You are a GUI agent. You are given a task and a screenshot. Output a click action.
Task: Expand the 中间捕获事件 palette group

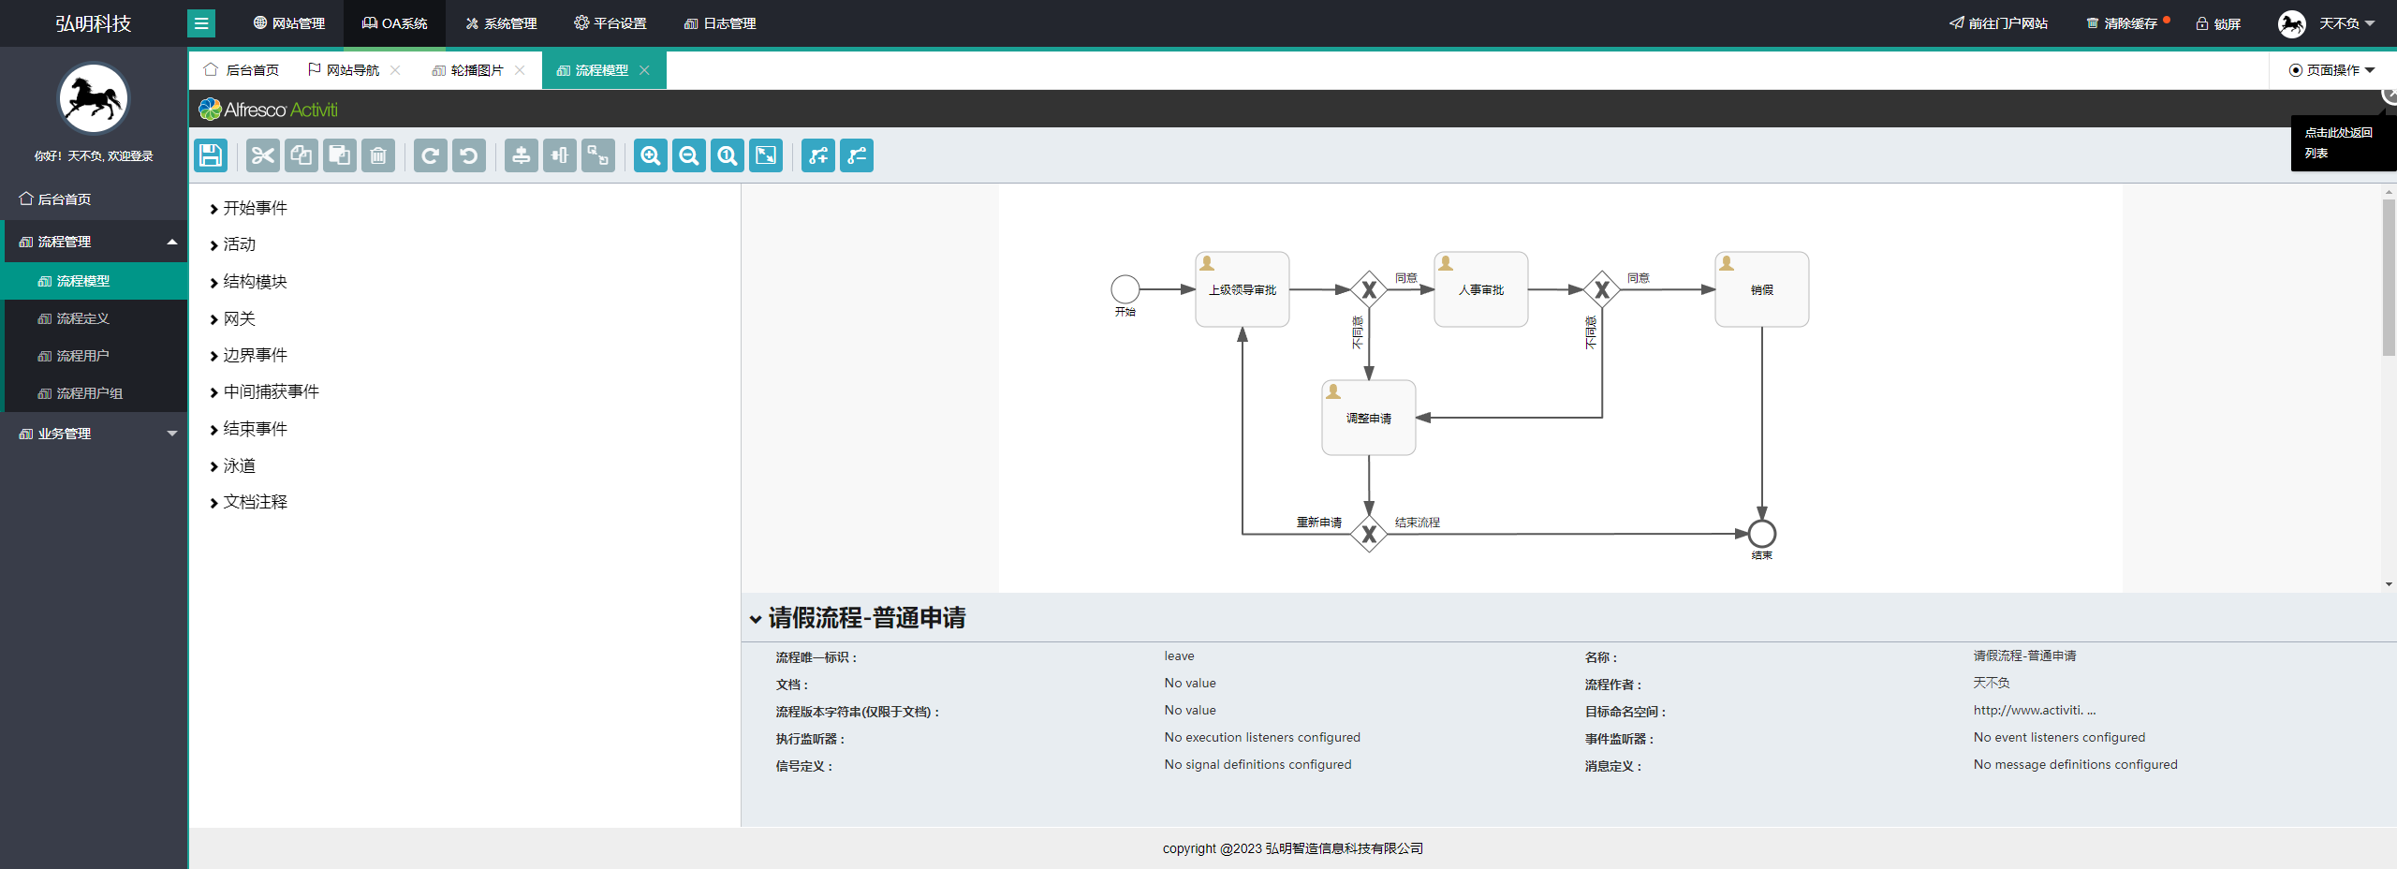[265, 391]
